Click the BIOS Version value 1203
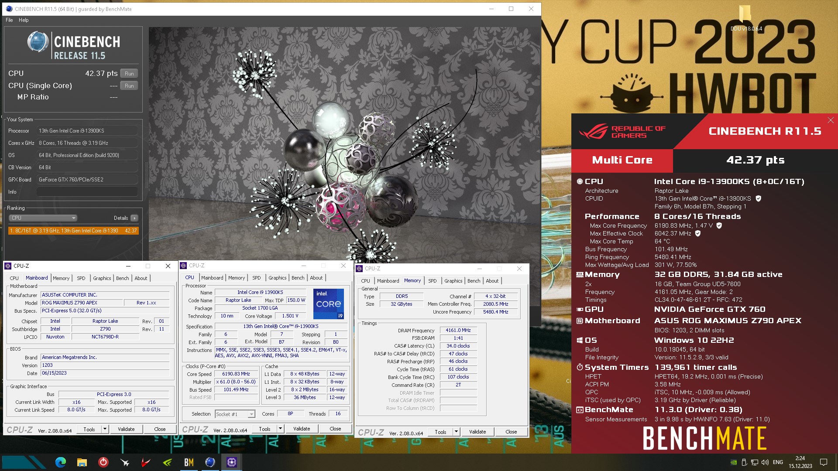This screenshot has width=838, height=471. click(x=105, y=365)
